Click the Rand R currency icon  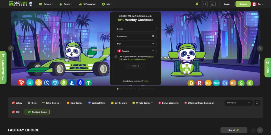(x=199, y=83)
